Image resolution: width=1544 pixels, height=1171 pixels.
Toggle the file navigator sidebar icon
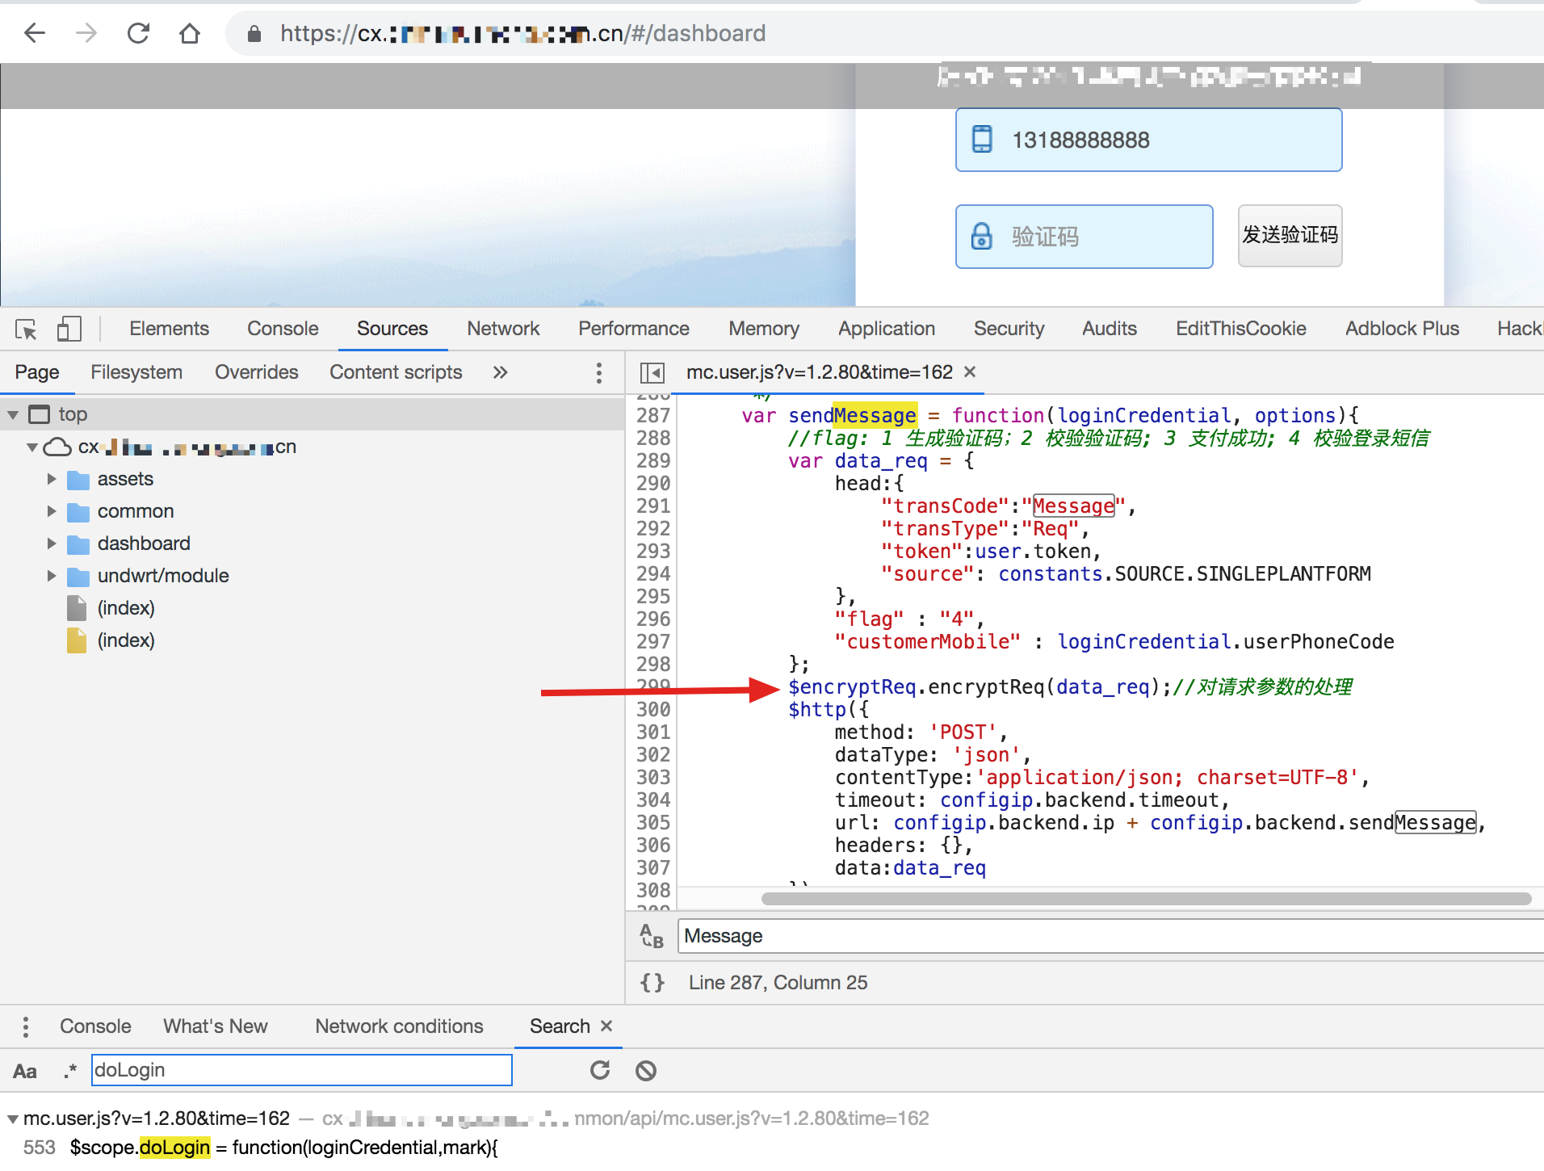tap(652, 372)
